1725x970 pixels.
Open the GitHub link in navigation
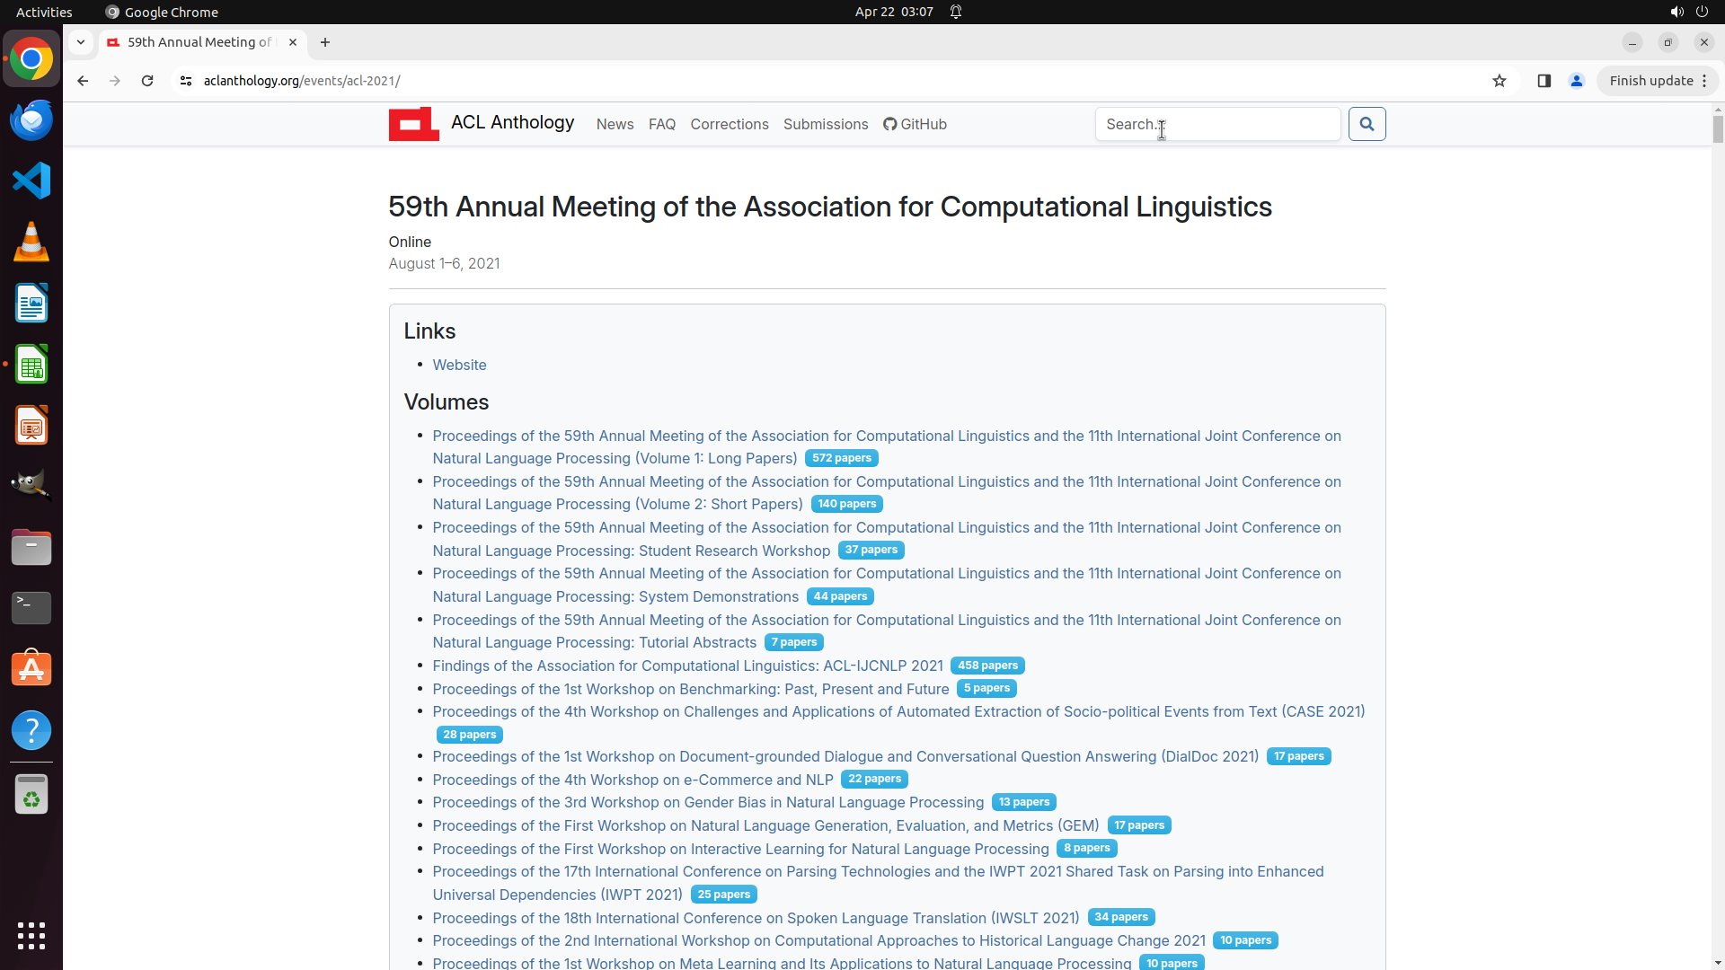click(915, 124)
